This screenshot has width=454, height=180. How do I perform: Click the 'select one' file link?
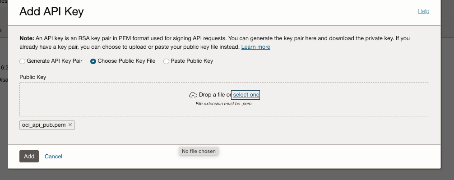(x=246, y=95)
